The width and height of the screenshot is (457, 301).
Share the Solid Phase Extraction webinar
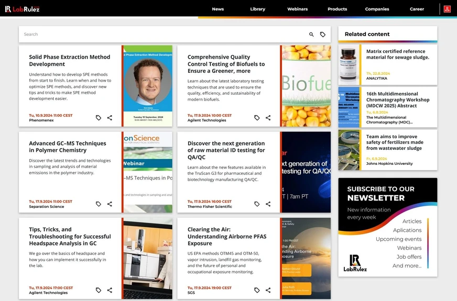pos(110,118)
